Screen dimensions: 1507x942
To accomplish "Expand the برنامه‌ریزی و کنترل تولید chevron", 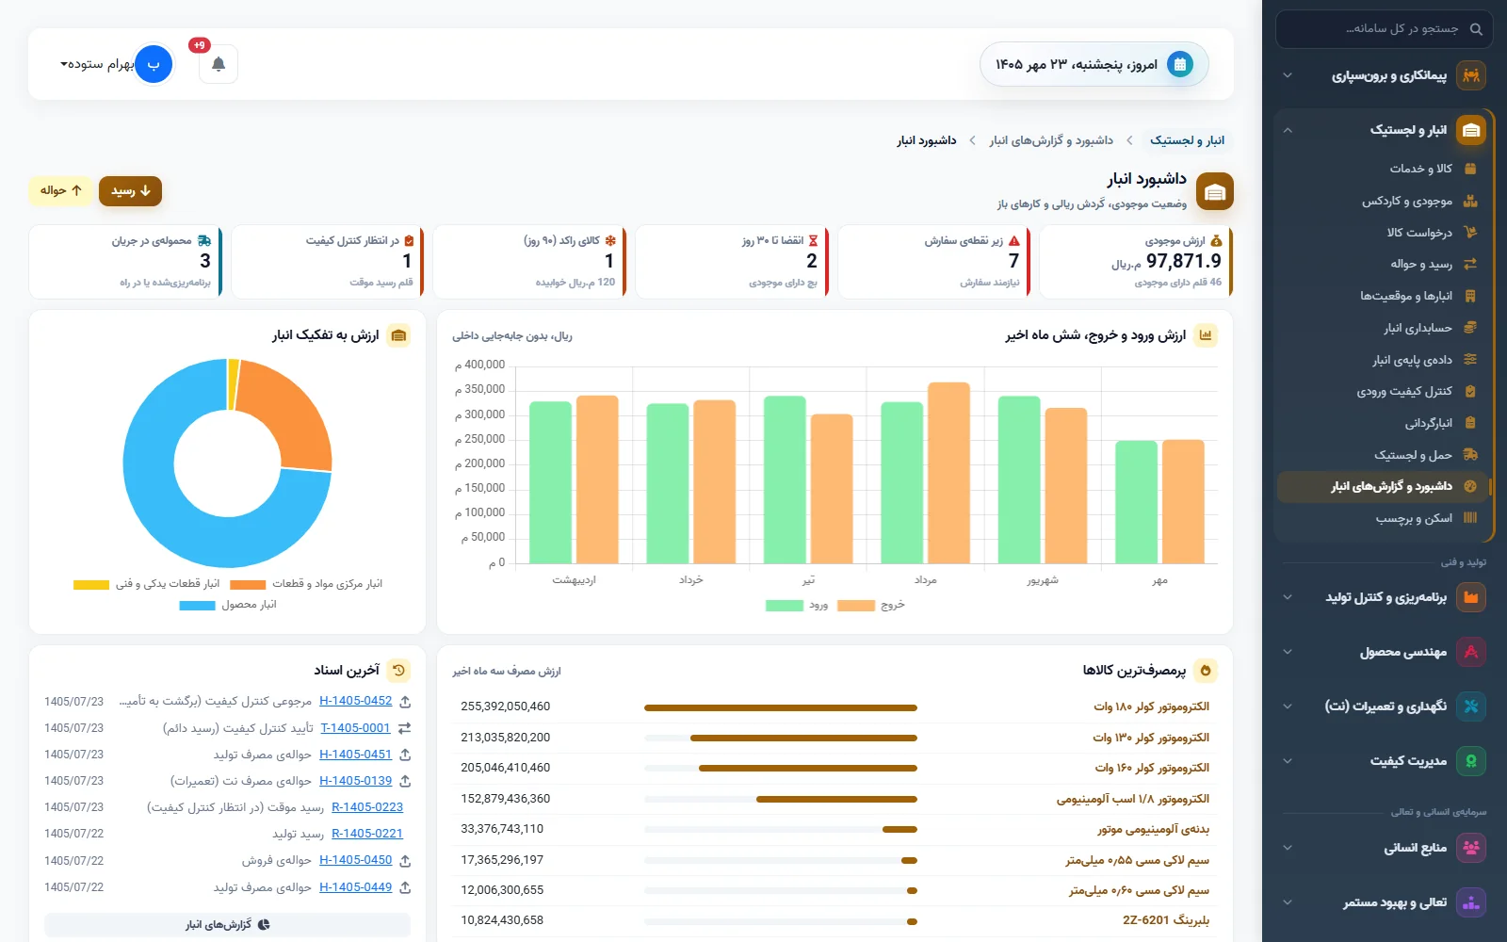I will tap(1288, 597).
